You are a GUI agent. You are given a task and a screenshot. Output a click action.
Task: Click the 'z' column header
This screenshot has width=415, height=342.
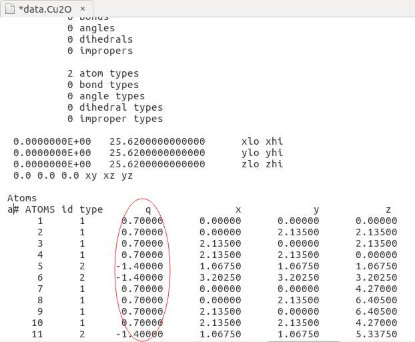tap(388, 210)
